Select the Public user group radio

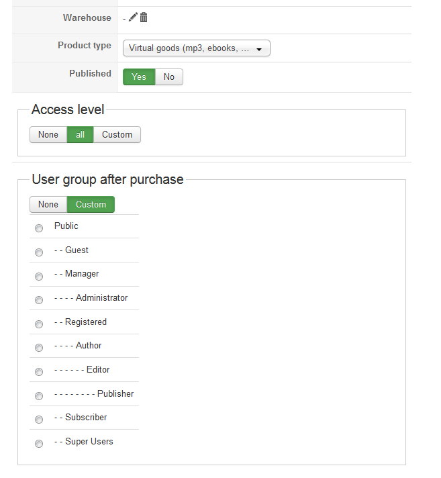(x=39, y=228)
